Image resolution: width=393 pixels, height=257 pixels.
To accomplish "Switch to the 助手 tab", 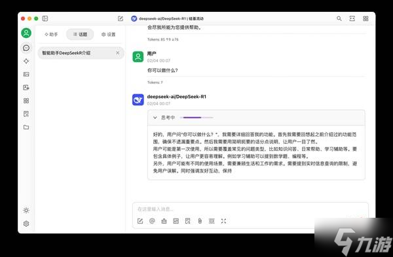I will pyautogui.click(x=51, y=34).
